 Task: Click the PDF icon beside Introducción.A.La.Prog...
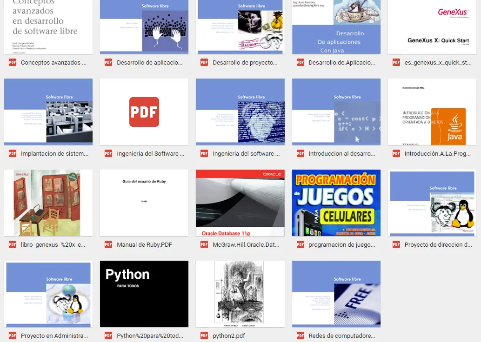396,153
